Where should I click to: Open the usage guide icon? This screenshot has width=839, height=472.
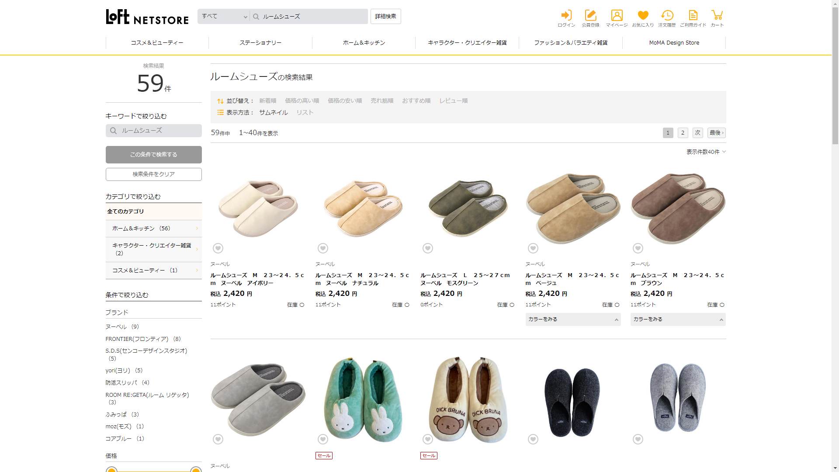tap(693, 16)
